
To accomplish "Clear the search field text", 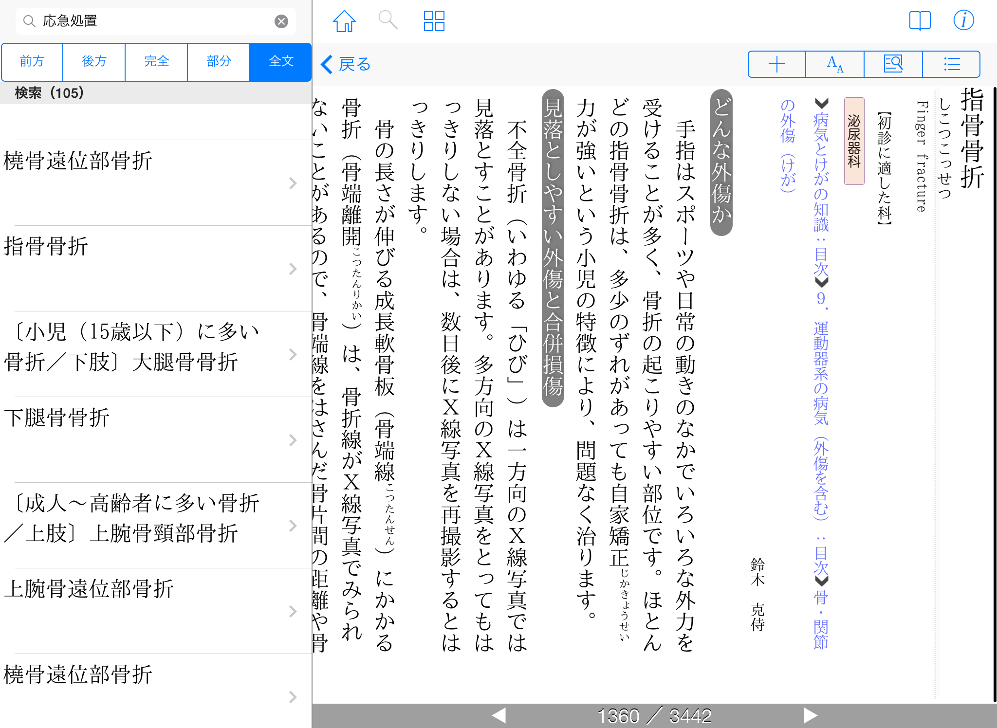I will tap(281, 21).
